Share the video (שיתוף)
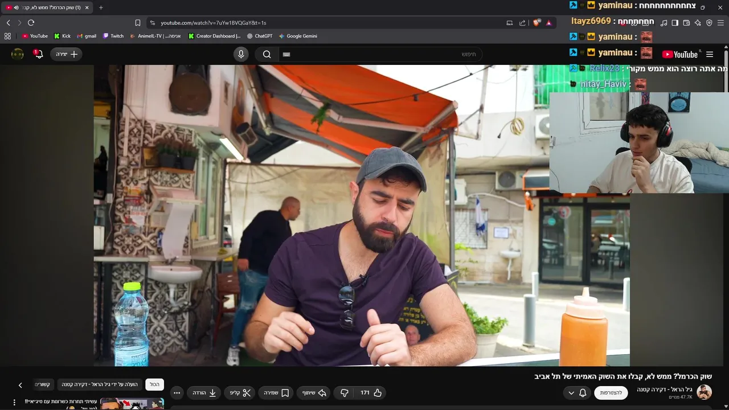Screen dimensions: 729x410 tap(314, 393)
